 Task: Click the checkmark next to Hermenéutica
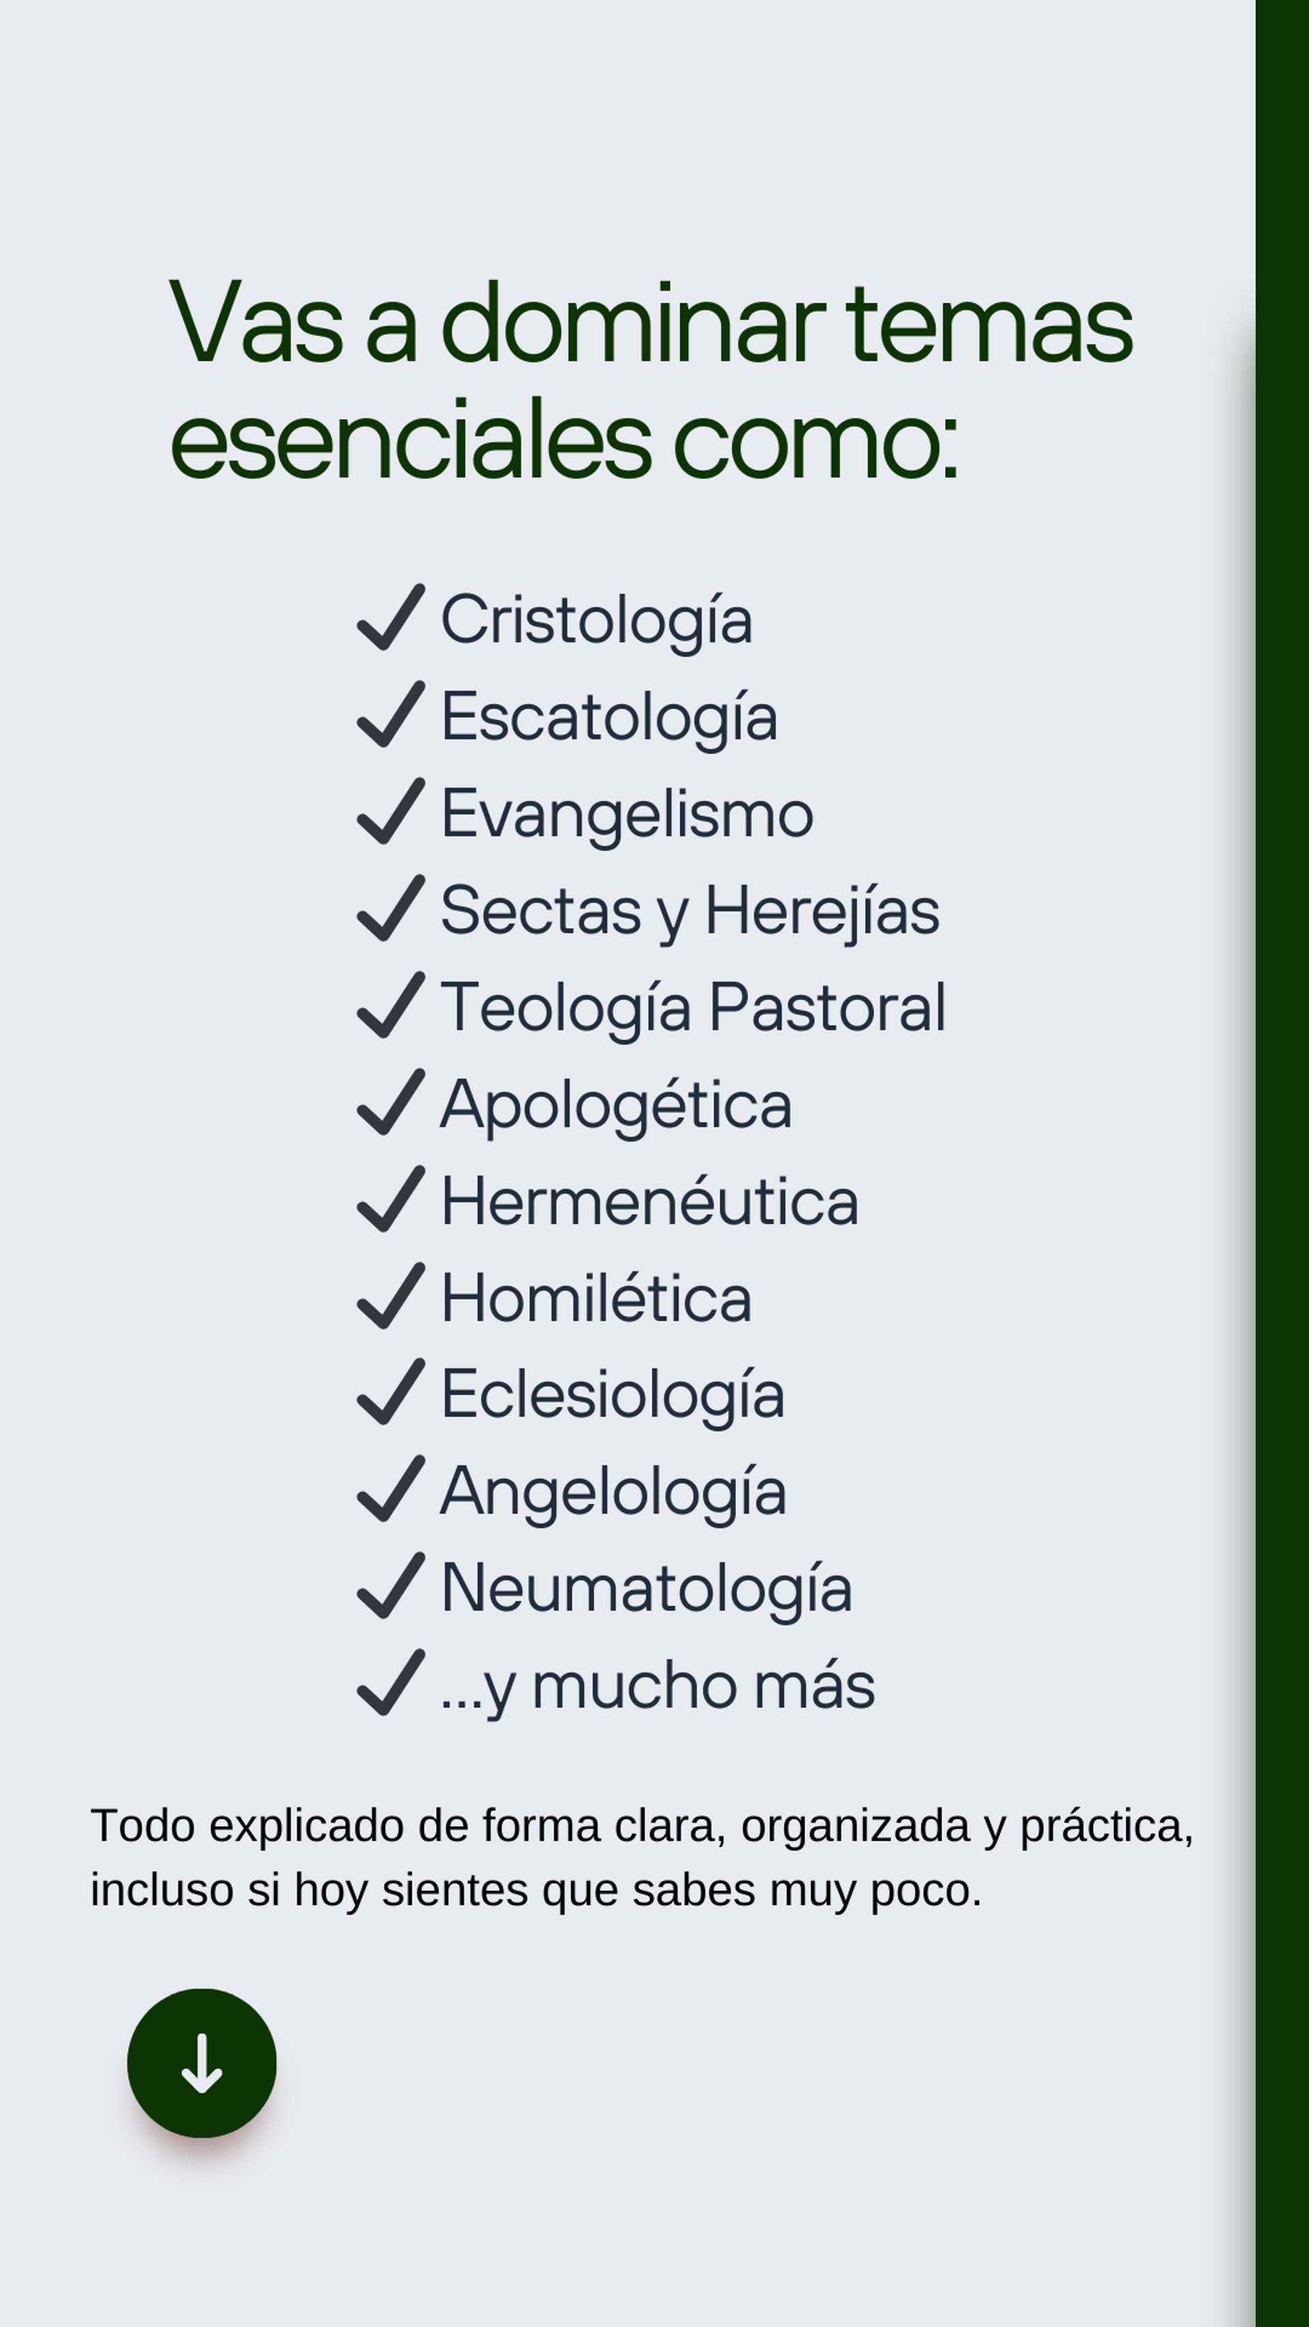[x=390, y=1199]
